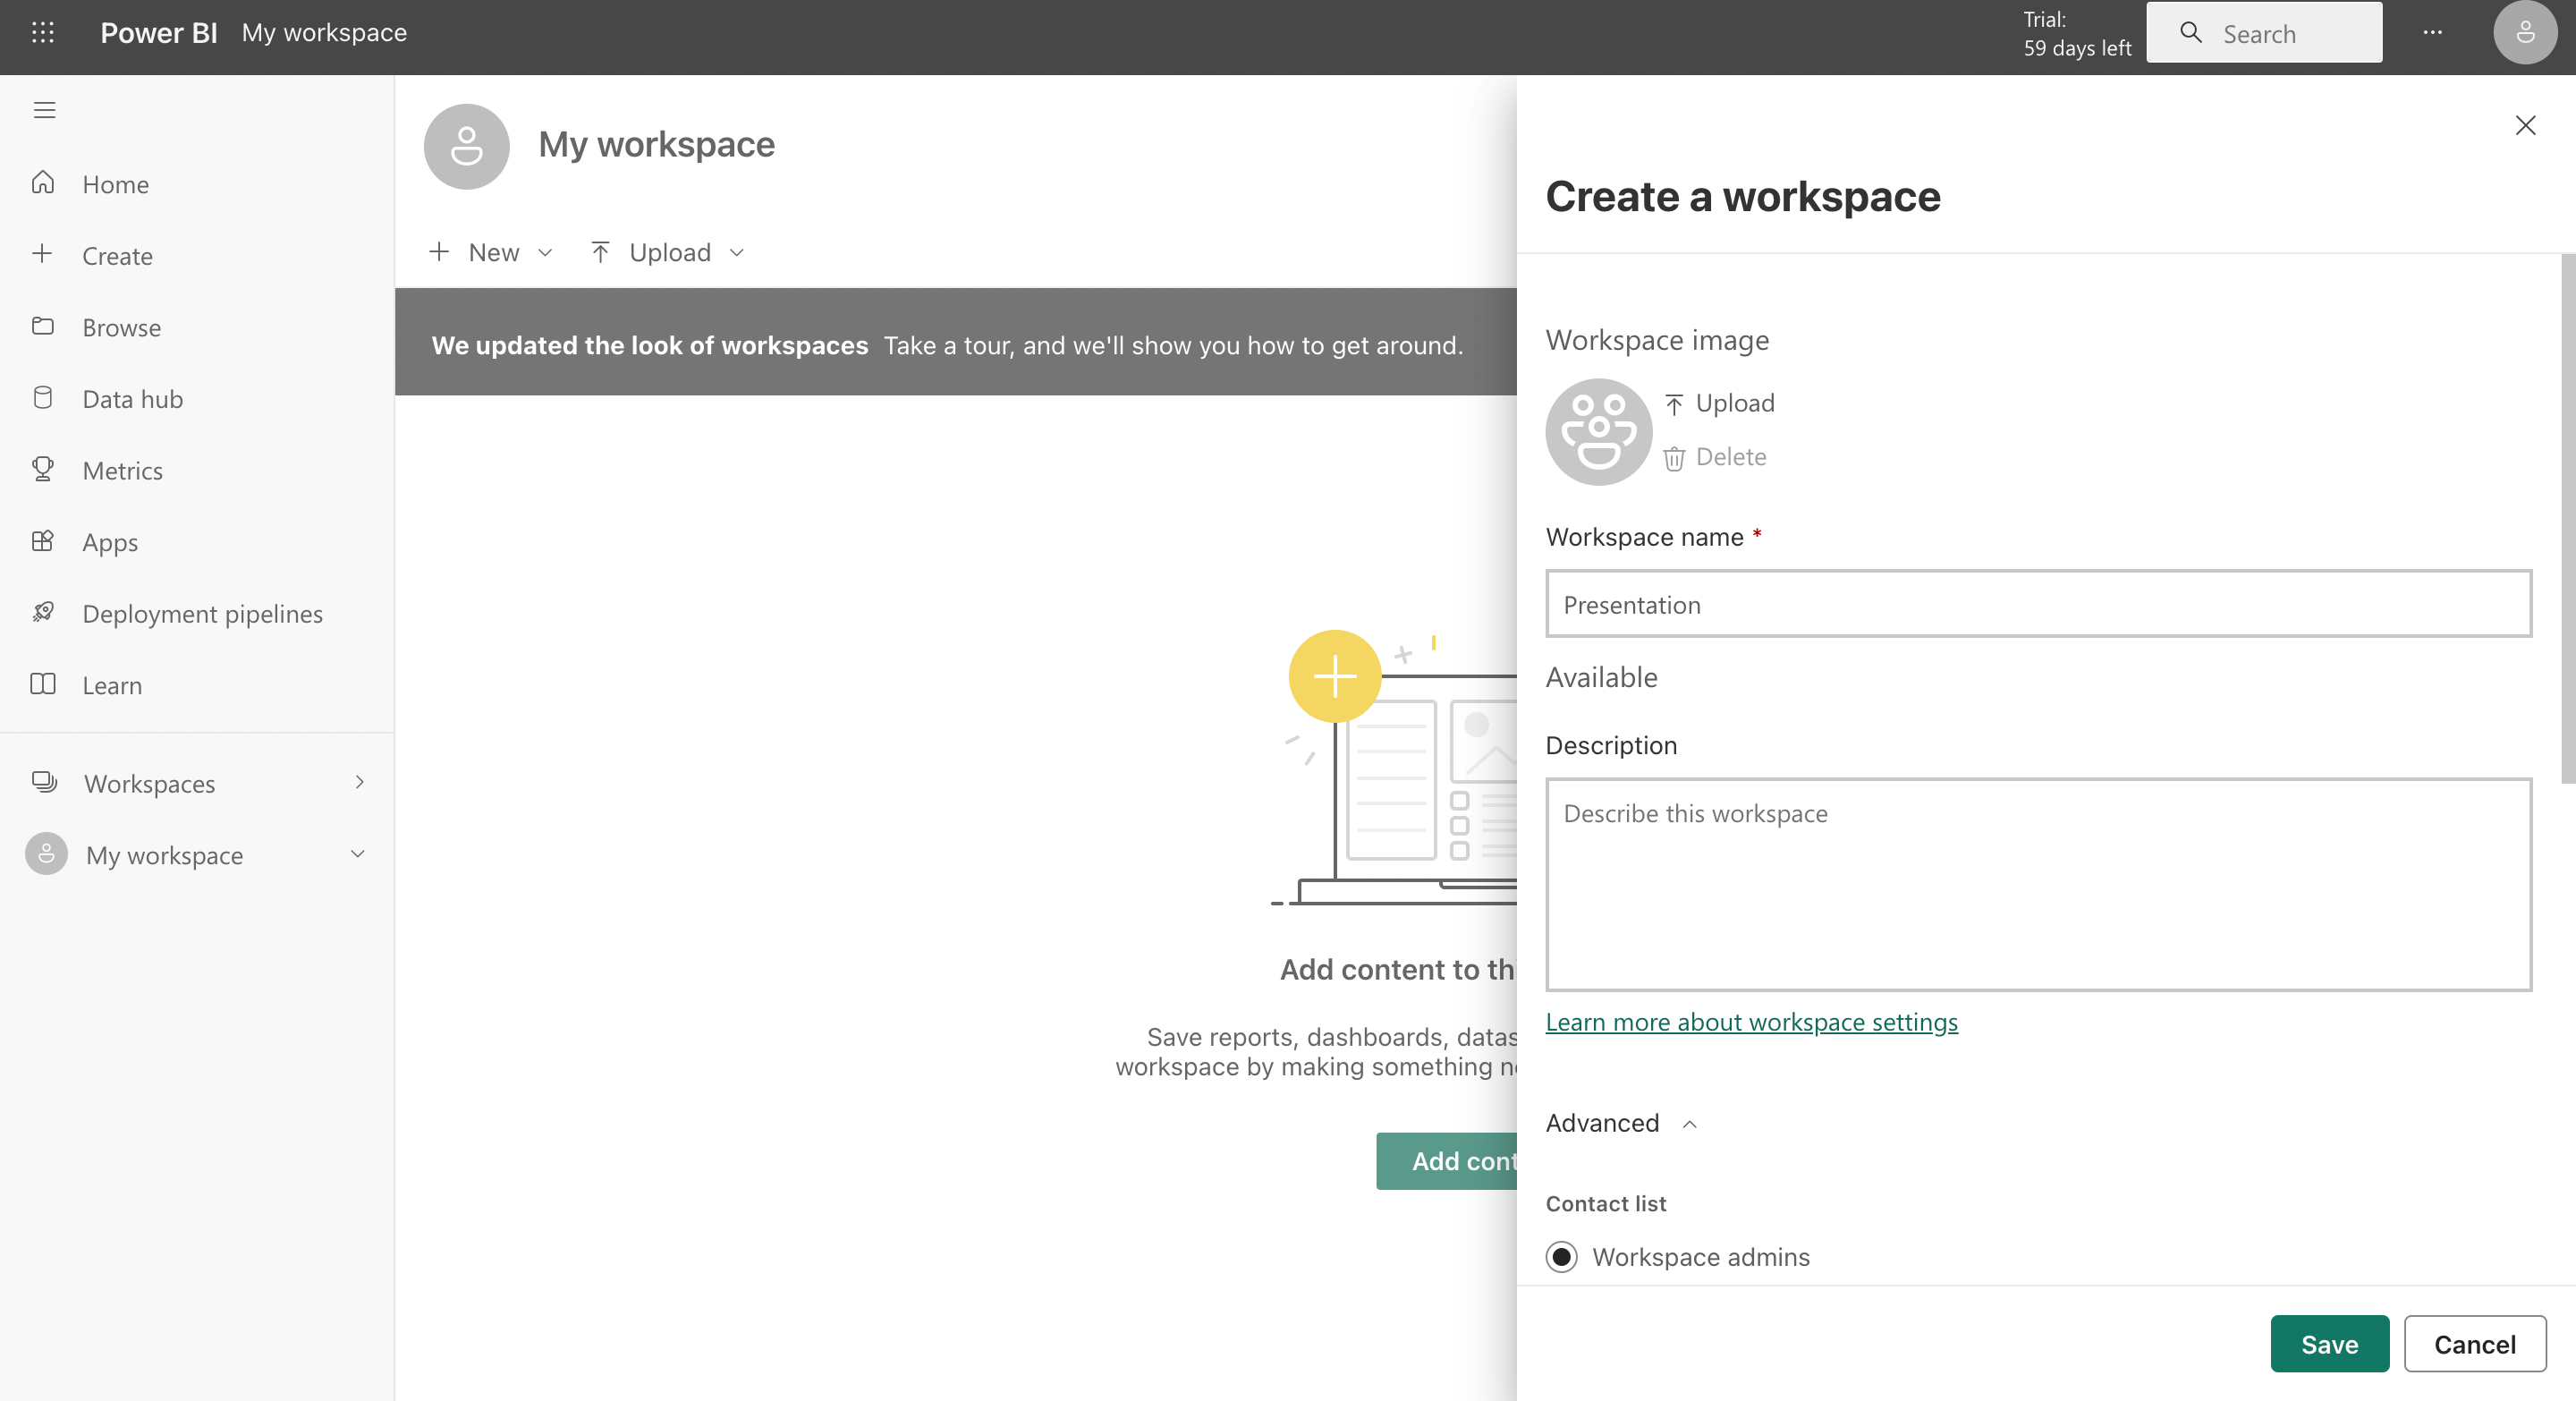Click Create in the navigation pane
Image resolution: width=2576 pixels, height=1401 pixels.
(117, 255)
